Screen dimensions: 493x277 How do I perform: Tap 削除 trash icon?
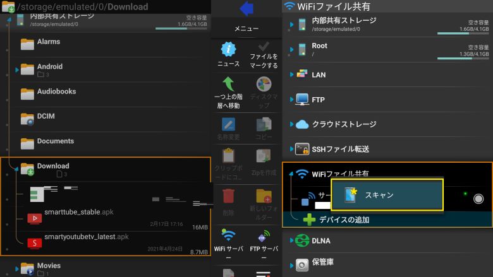228,196
